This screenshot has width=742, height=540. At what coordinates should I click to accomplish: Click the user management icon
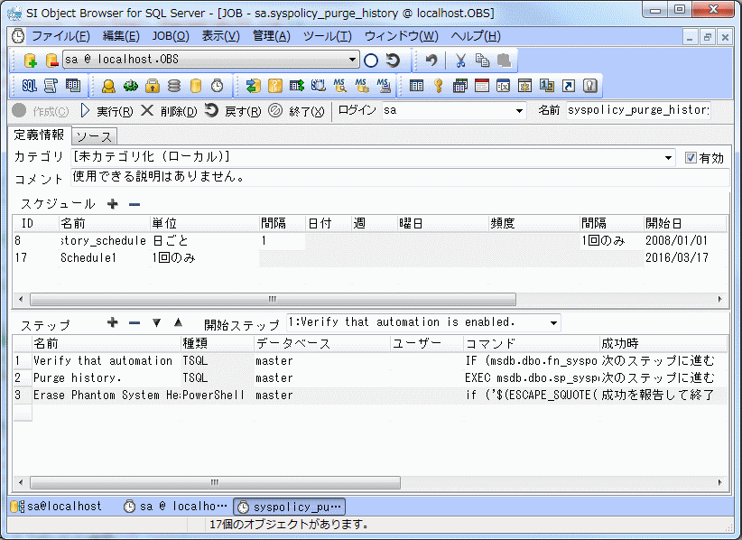tap(108, 86)
